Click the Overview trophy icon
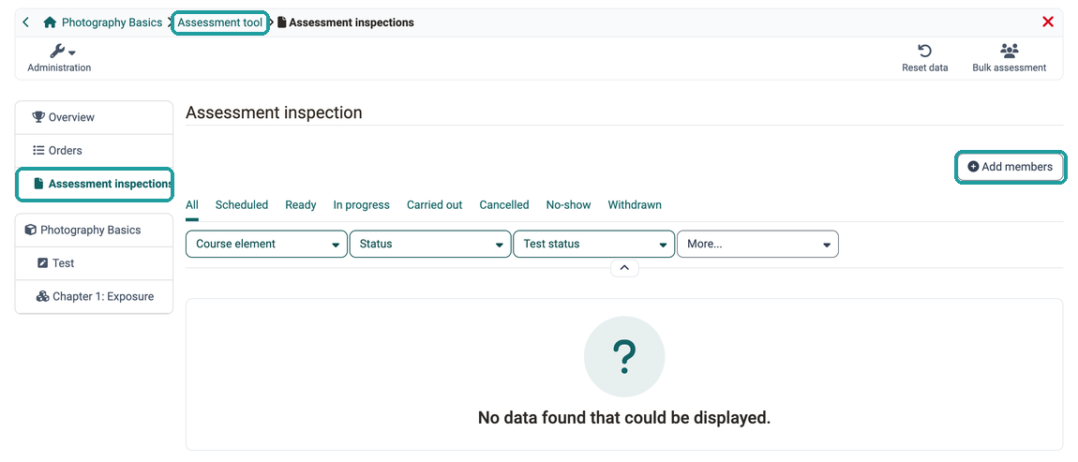This screenshot has height=462, width=1078. [x=37, y=117]
